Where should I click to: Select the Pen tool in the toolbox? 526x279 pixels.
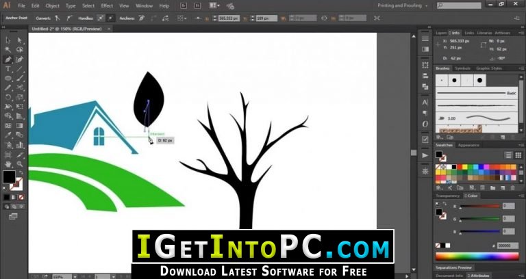click(x=8, y=59)
